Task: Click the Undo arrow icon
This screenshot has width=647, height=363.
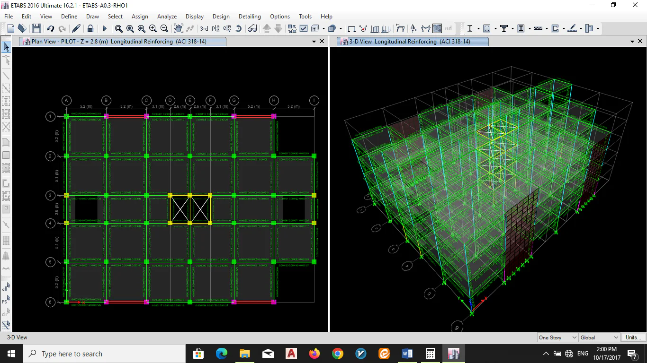Action: click(51, 28)
